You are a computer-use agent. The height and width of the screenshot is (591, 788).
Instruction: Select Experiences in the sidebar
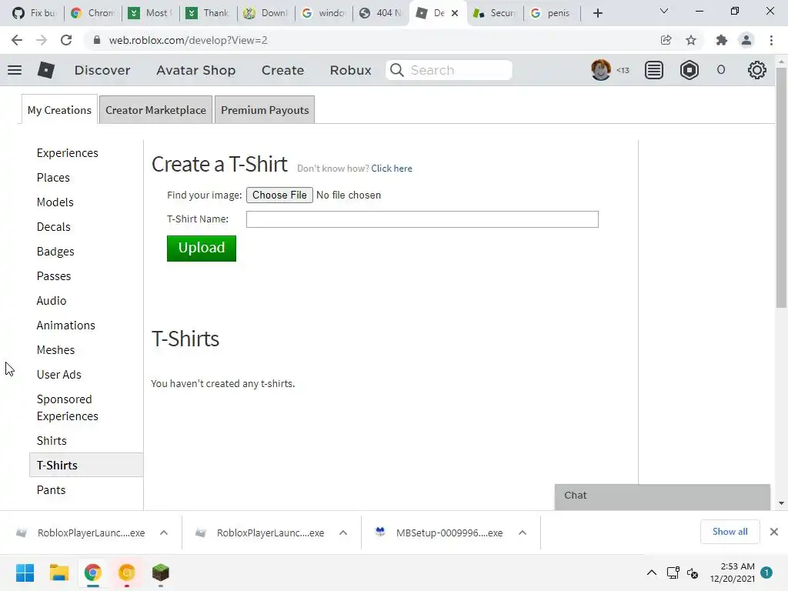(68, 153)
